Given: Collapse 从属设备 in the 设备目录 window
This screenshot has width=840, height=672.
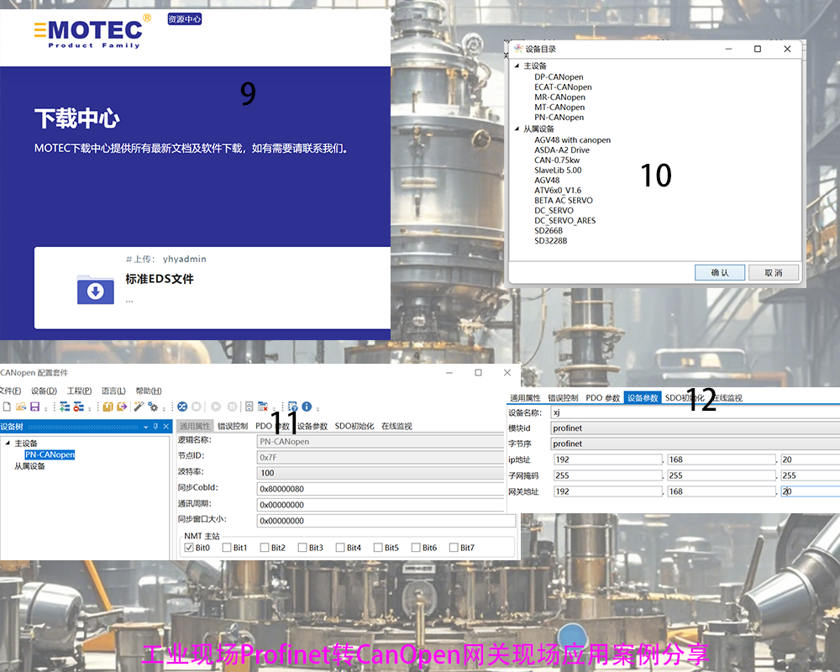Looking at the screenshot, I should (x=517, y=129).
